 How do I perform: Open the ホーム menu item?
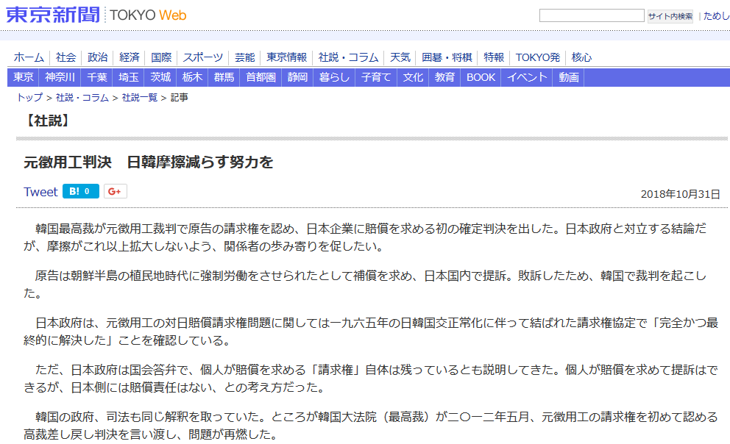coord(29,57)
